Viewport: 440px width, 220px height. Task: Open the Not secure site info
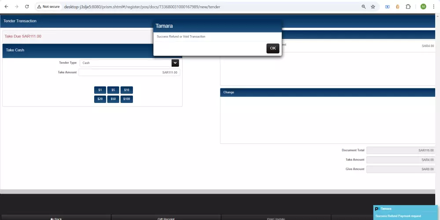tap(48, 7)
